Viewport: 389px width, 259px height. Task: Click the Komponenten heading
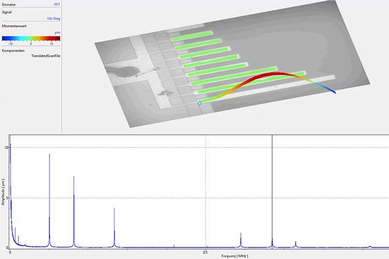click(x=14, y=51)
